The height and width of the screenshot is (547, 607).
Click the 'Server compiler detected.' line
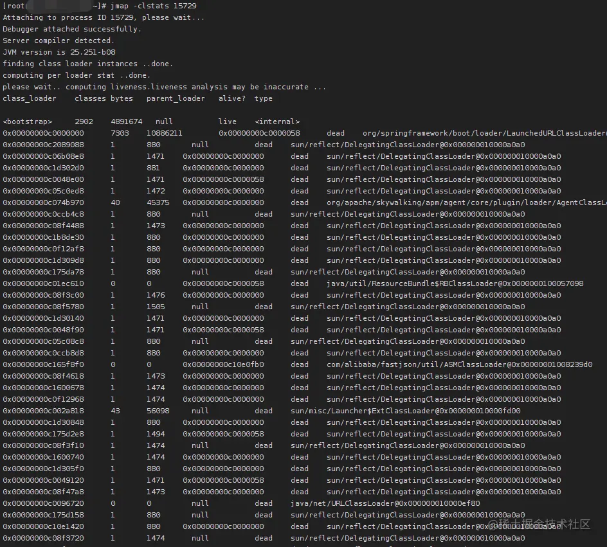pos(59,40)
